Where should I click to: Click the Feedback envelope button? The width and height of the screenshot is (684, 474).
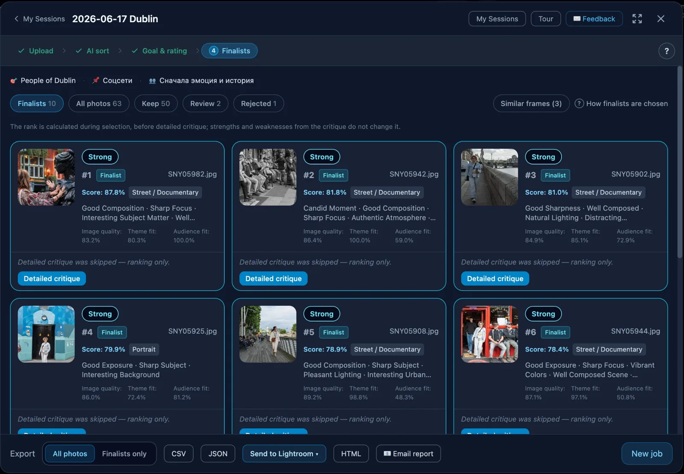pos(594,19)
